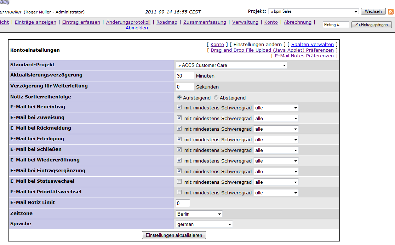This screenshot has height=245, width=395.
Task: Open Schweregrad dropdown for E-Mail bei Statuswechsel
Action: 276,182
